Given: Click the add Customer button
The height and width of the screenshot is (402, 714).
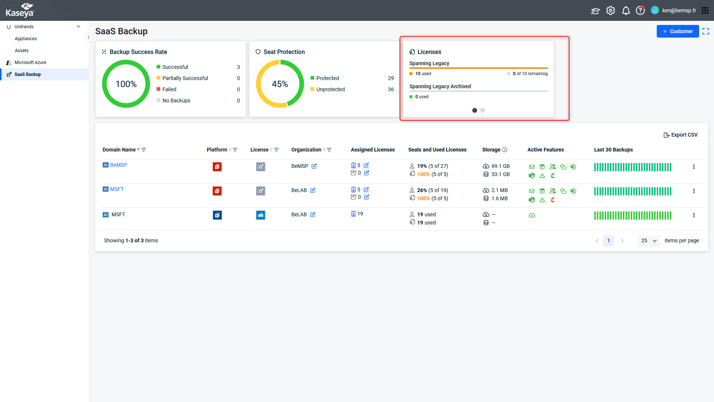Looking at the screenshot, I should pyautogui.click(x=678, y=31).
